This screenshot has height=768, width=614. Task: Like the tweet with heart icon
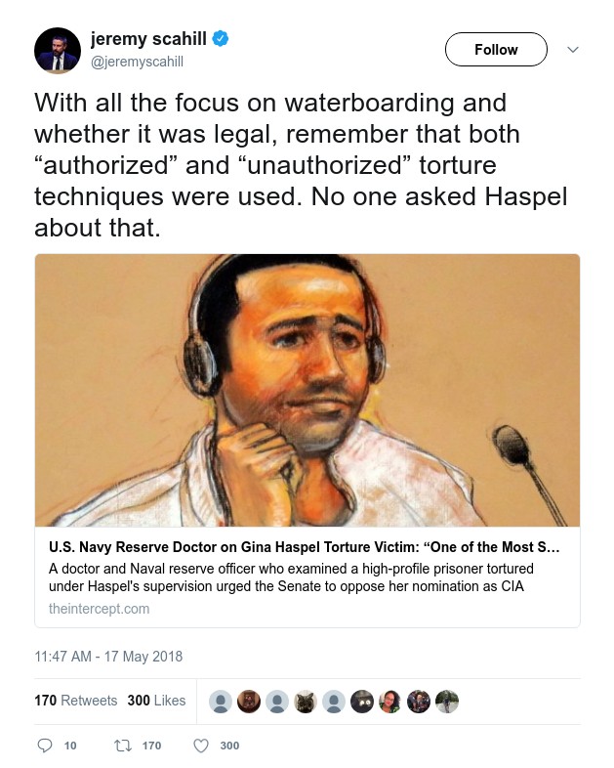coord(200,746)
